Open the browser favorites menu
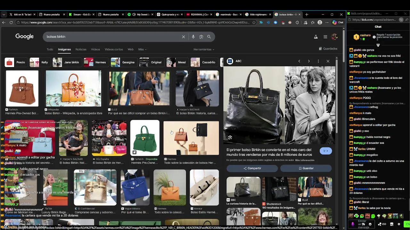 [312, 22]
